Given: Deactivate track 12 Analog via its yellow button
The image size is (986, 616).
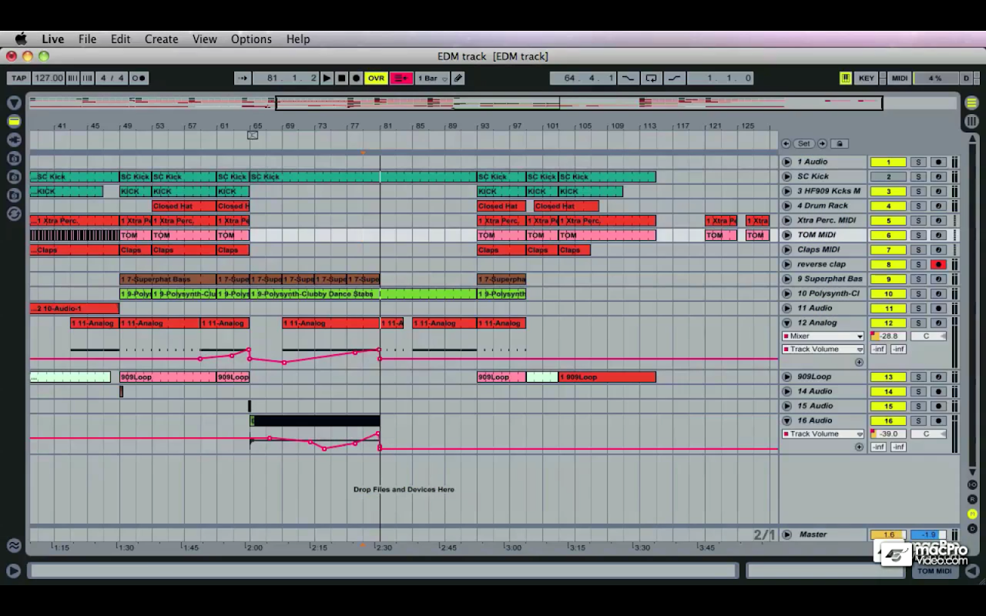Looking at the screenshot, I should point(887,323).
